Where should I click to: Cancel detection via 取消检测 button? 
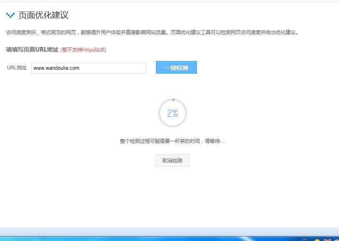tap(172, 160)
